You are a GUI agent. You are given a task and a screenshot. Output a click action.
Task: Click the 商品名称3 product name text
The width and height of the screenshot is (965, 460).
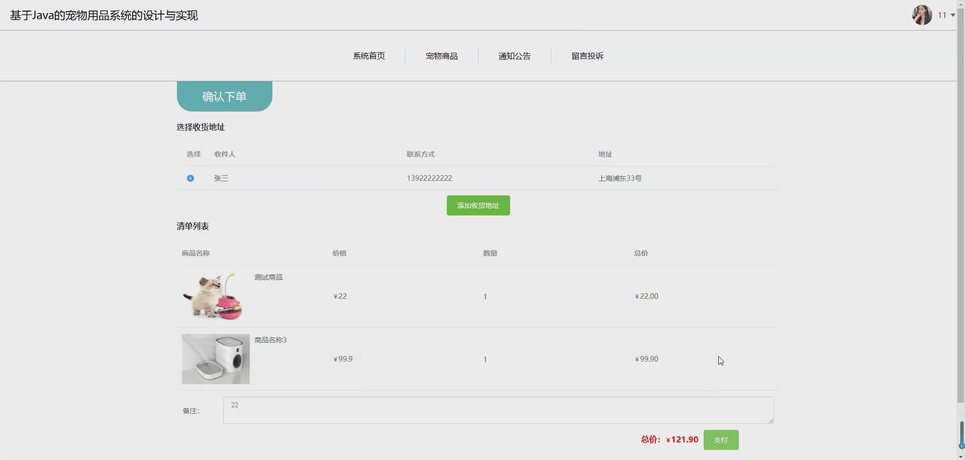[270, 339]
